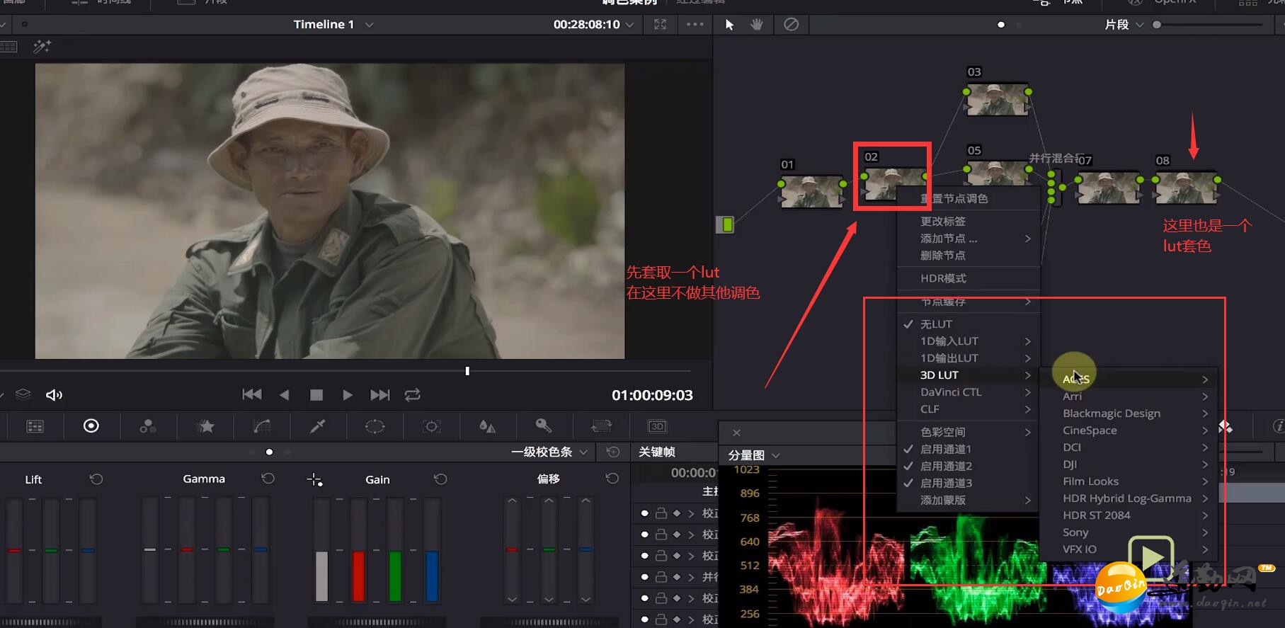Screen dimensions: 1285x628
Task: Toggle 启用通道3 in context menu
Action: (946, 483)
